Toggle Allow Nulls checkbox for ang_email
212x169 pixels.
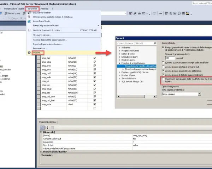(x=95, y=89)
